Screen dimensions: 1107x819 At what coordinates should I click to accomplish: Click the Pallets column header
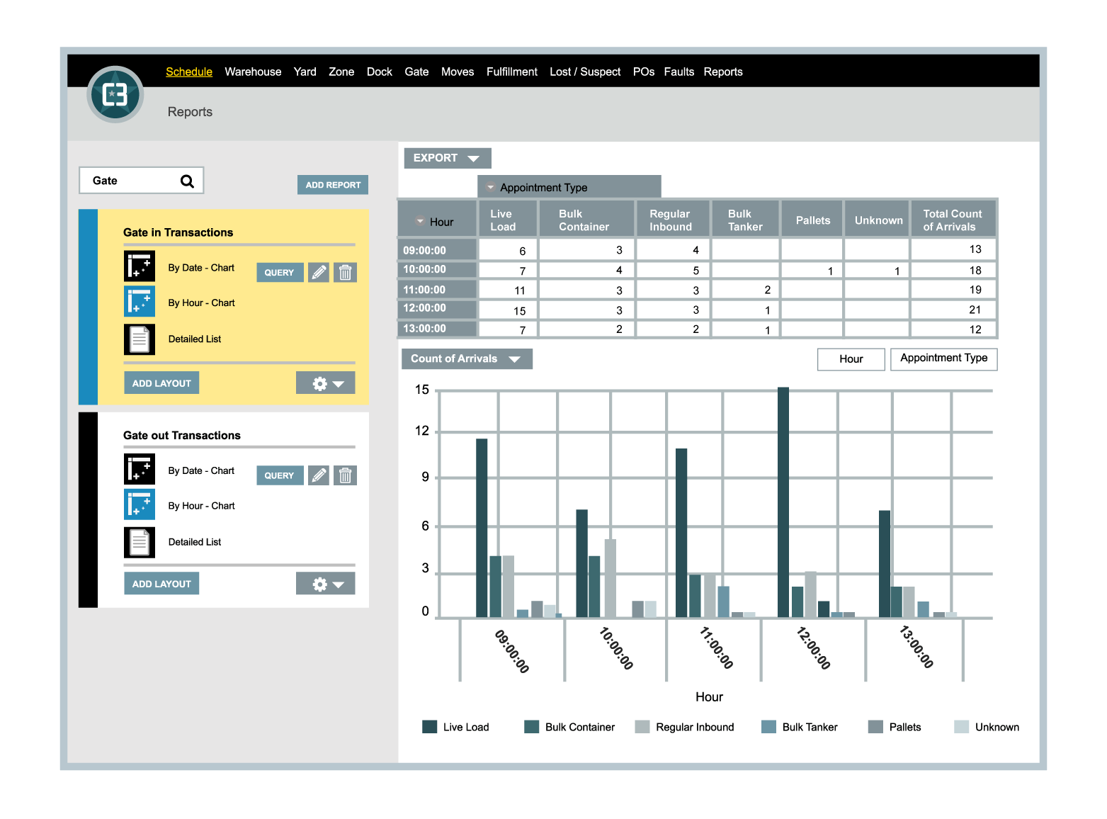point(812,220)
